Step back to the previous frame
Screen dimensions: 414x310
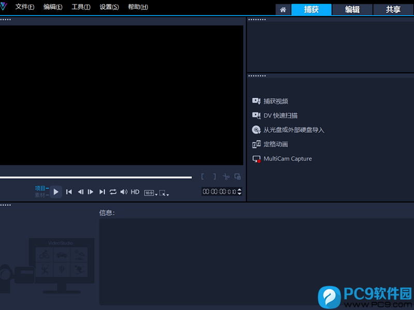point(80,192)
